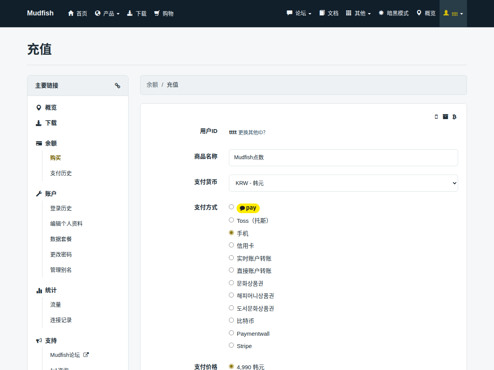This screenshot has height=370, width=494.
Task: Select the Paymentwall payment radio
Action: 231,333
